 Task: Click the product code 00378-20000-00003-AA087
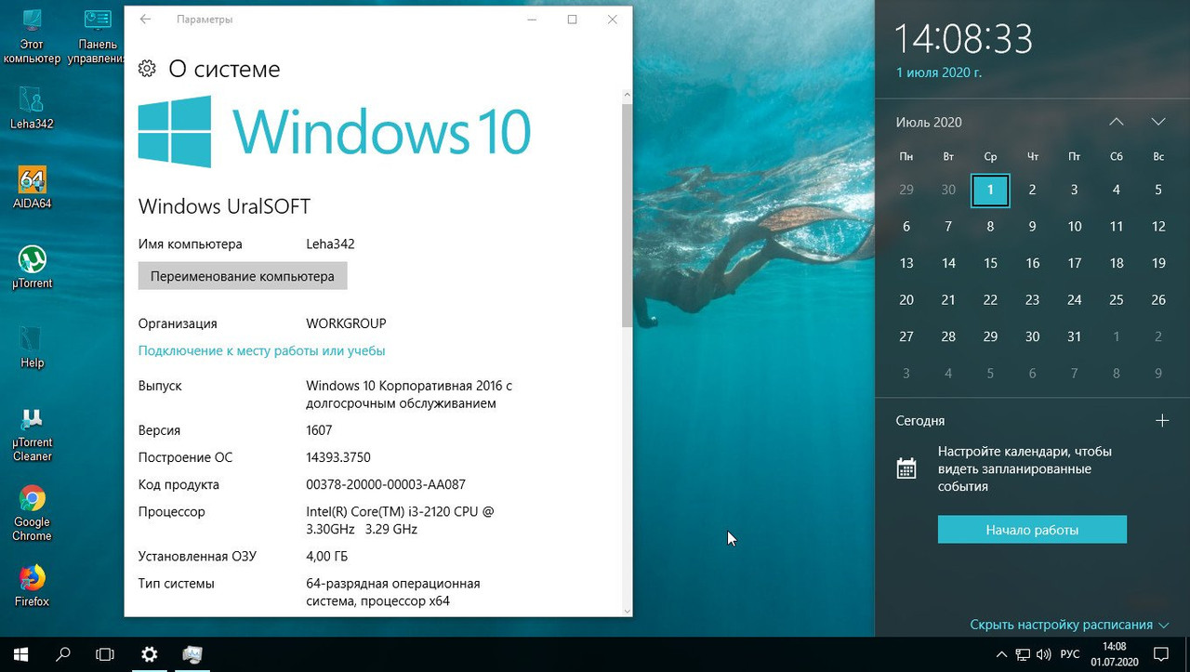point(386,484)
